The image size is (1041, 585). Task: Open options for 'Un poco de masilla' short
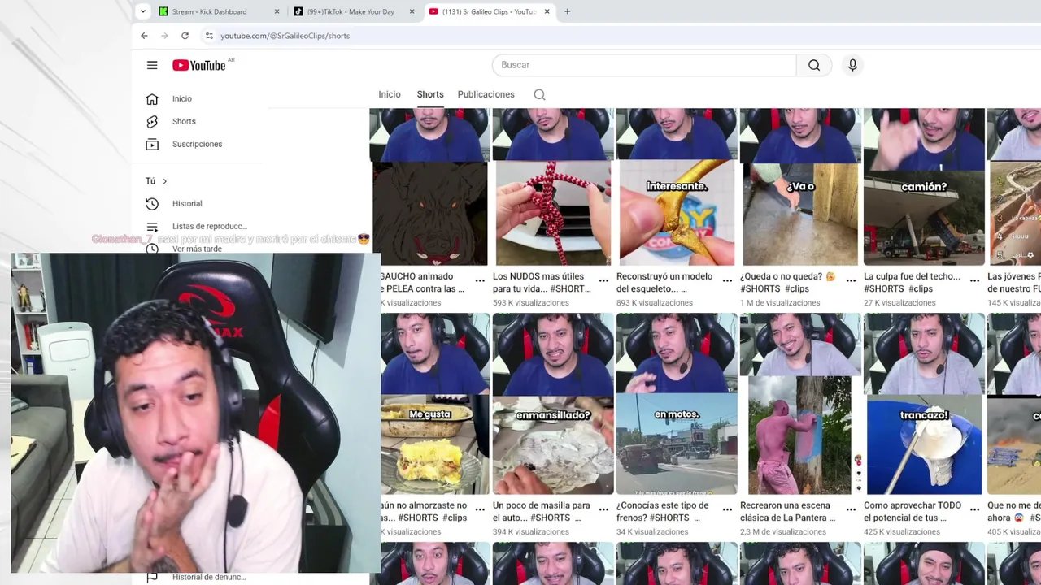(x=603, y=509)
